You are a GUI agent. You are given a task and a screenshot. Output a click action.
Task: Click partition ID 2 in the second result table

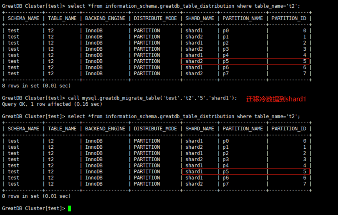click(x=304, y=153)
